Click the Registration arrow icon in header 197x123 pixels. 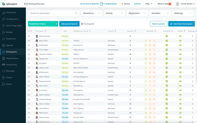coord(102,4)
